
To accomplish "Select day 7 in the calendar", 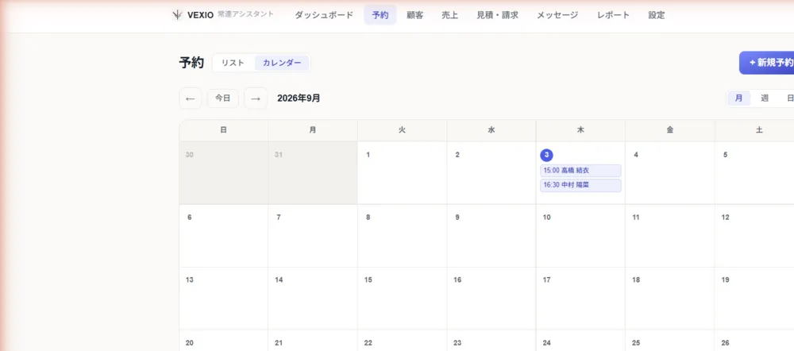I will pyautogui.click(x=312, y=236).
